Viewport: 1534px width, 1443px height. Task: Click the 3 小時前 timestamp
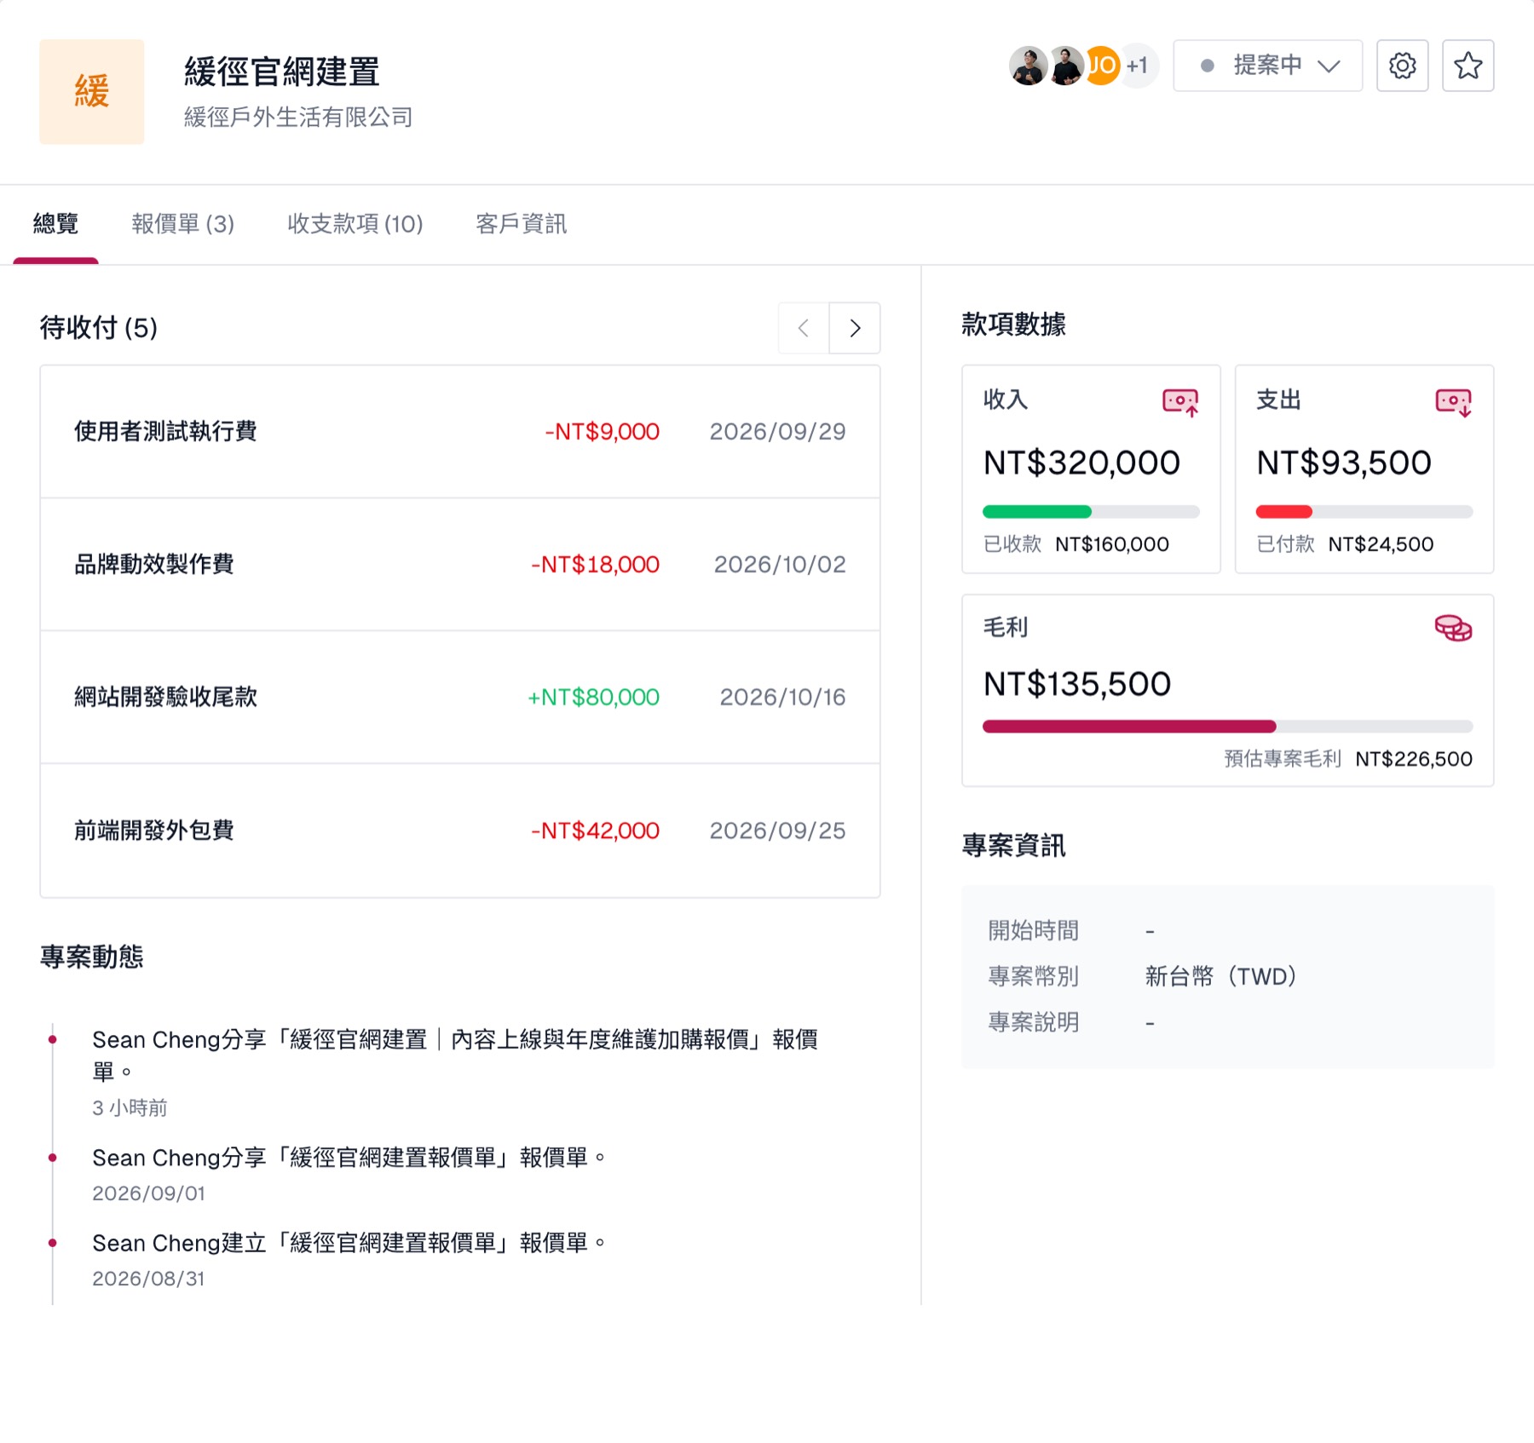pyautogui.click(x=130, y=1107)
